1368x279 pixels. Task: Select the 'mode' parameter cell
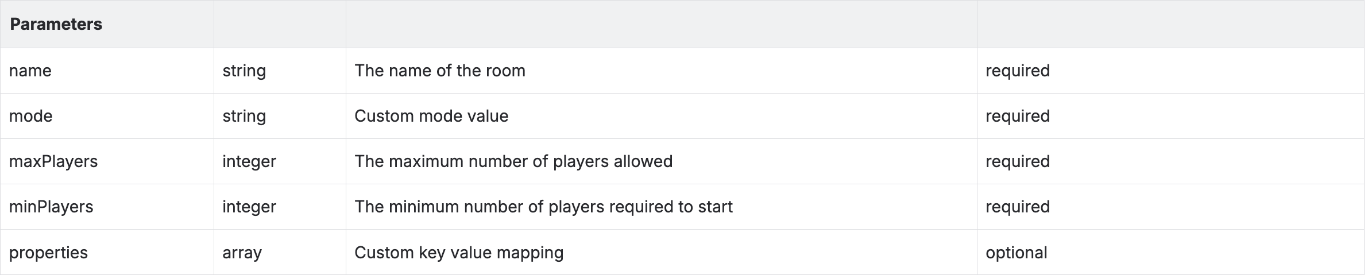coord(31,116)
